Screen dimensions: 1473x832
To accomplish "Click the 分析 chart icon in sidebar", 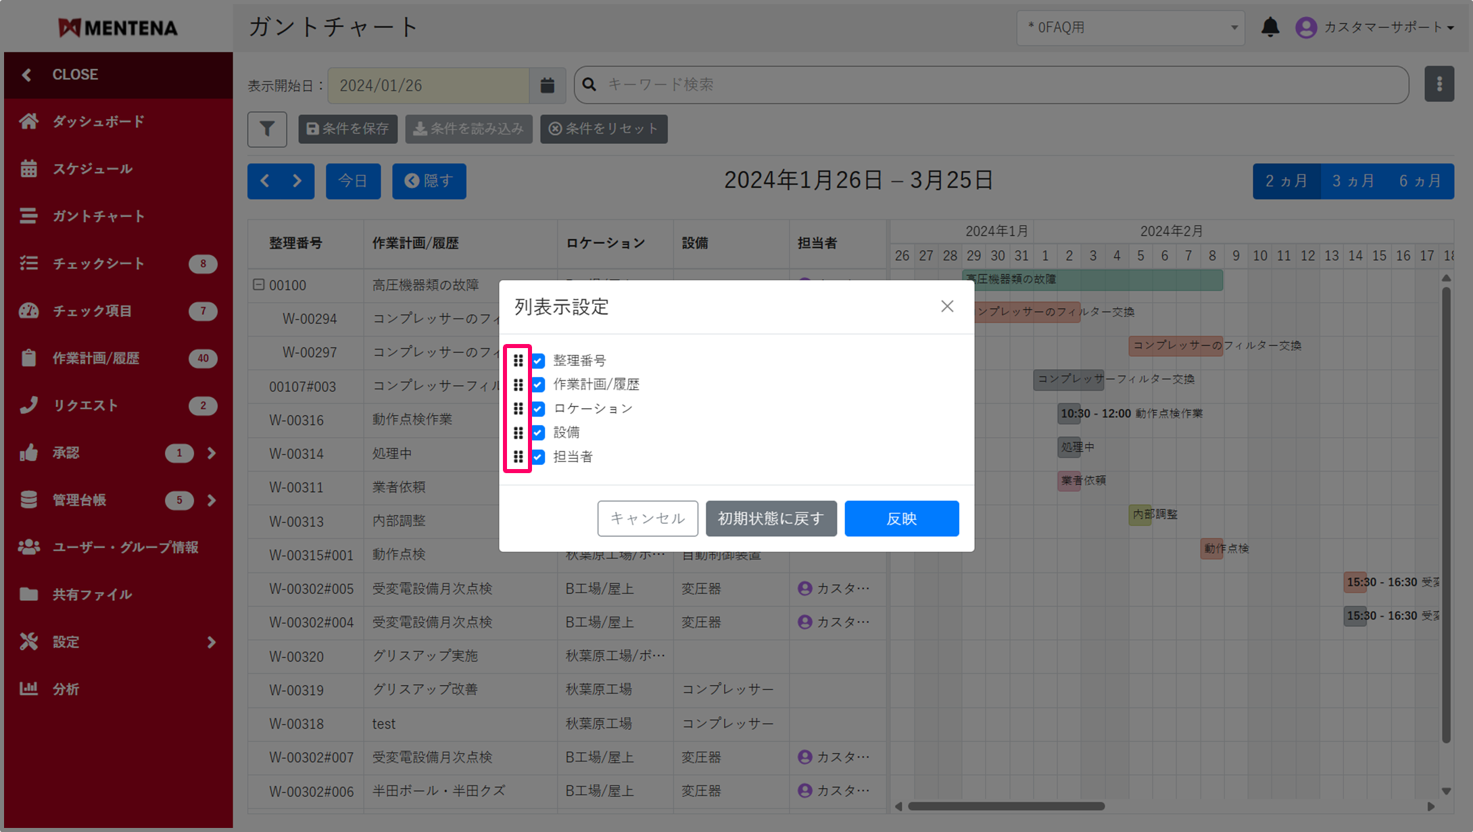I will tap(28, 689).
